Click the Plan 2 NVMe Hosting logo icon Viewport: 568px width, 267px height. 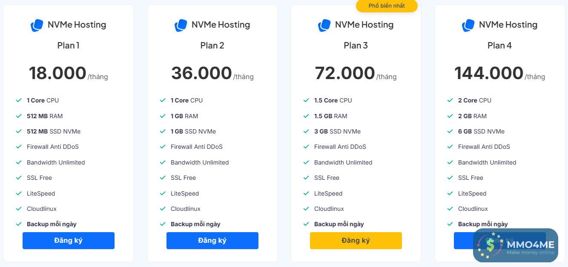coord(181,25)
